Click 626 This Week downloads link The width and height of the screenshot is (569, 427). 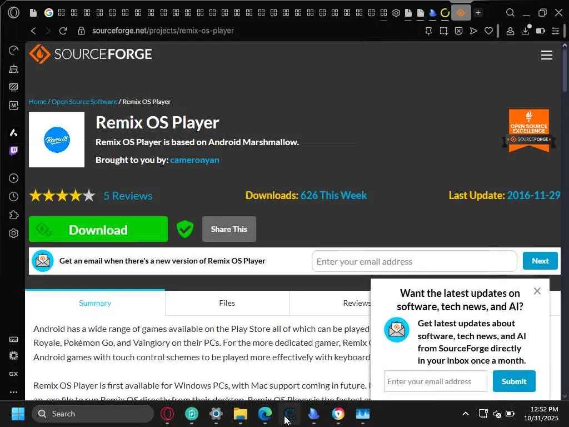point(333,195)
